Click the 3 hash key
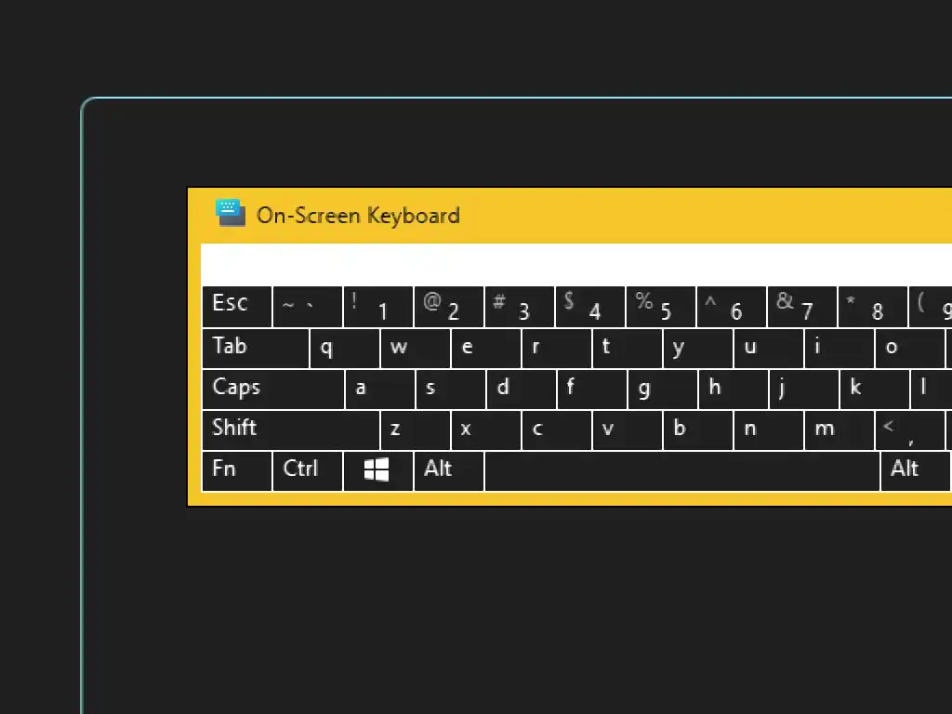The height and width of the screenshot is (714, 952). coord(520,307)
